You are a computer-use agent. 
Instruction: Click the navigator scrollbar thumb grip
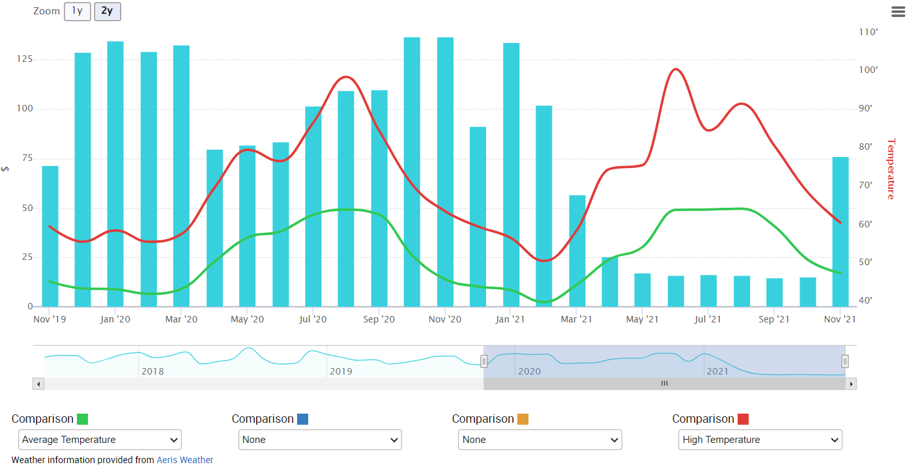point(665,384)
